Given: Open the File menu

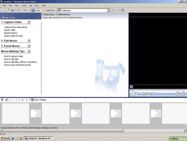Looking at the screenshot, I should pos(4,6).
